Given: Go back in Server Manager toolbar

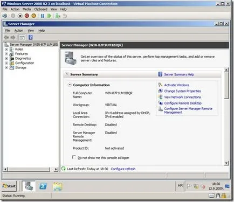Looking at the screenshot, I should point(6,37).
